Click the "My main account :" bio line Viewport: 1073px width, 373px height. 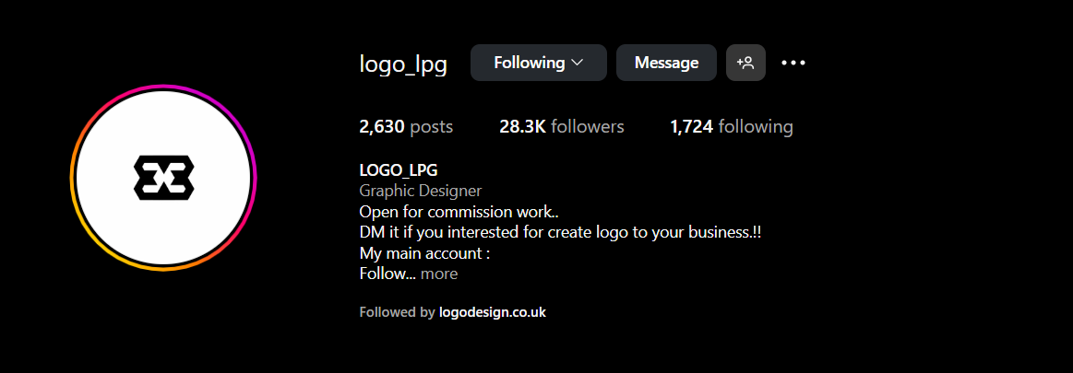coord(423,252)
